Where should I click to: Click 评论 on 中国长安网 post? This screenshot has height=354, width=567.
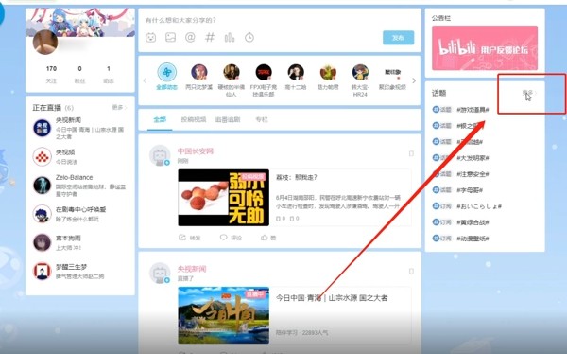231,238
